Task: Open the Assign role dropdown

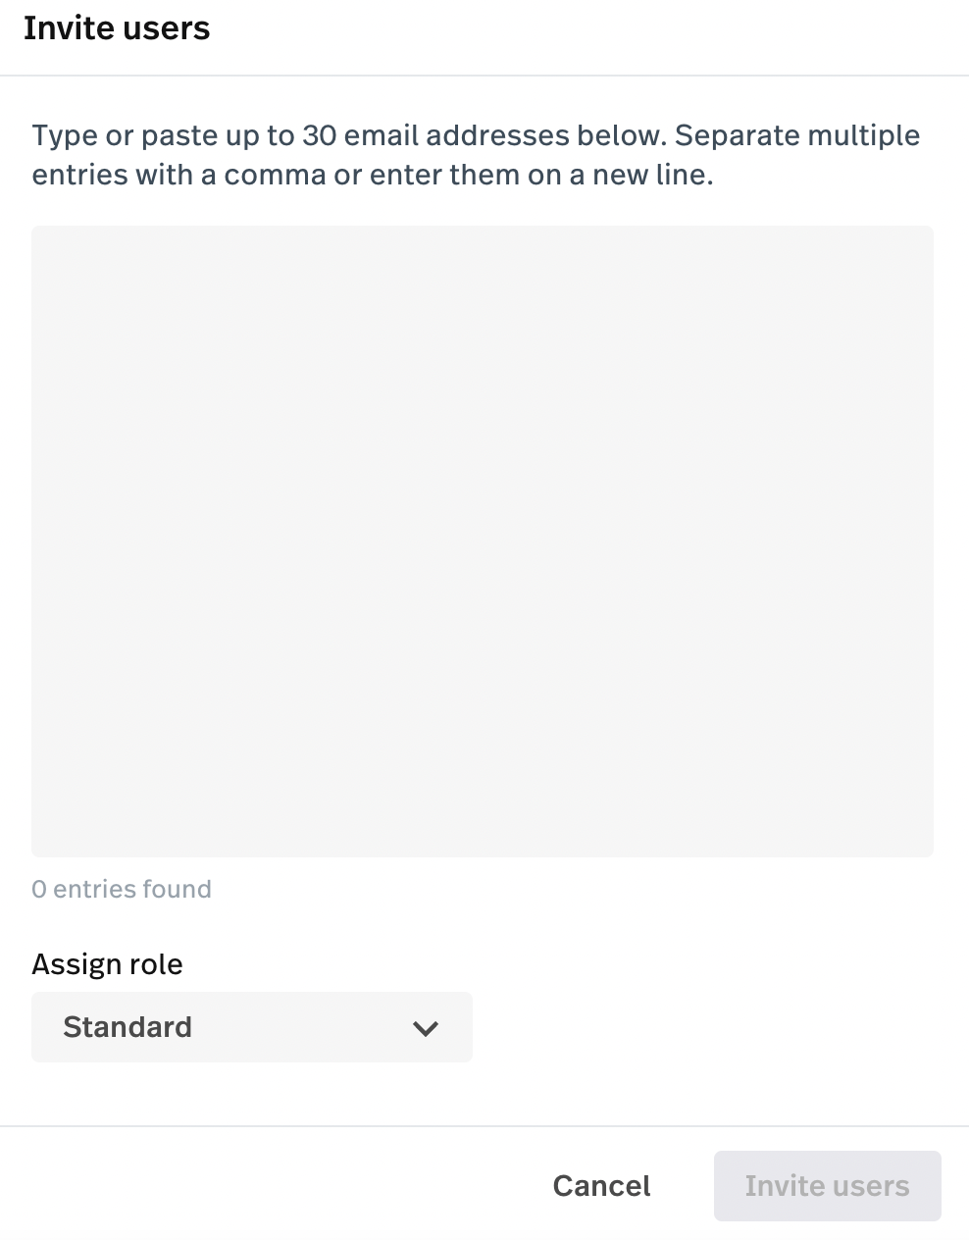Action: click(252, 1027)
